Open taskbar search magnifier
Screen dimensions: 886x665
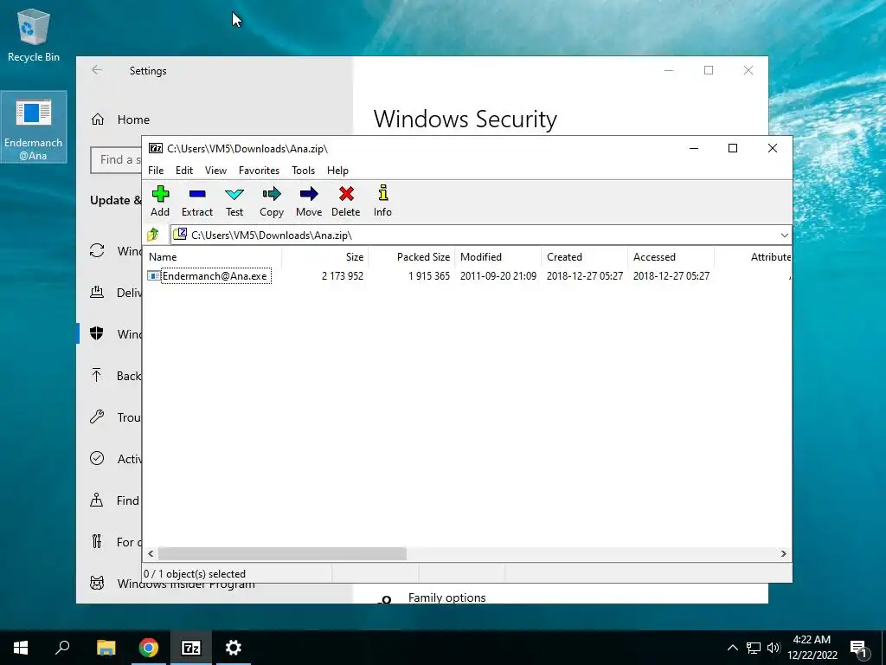point(62,648)
